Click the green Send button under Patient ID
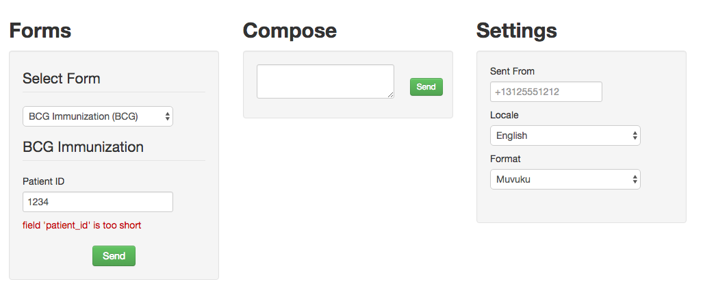 pos(114,256)
